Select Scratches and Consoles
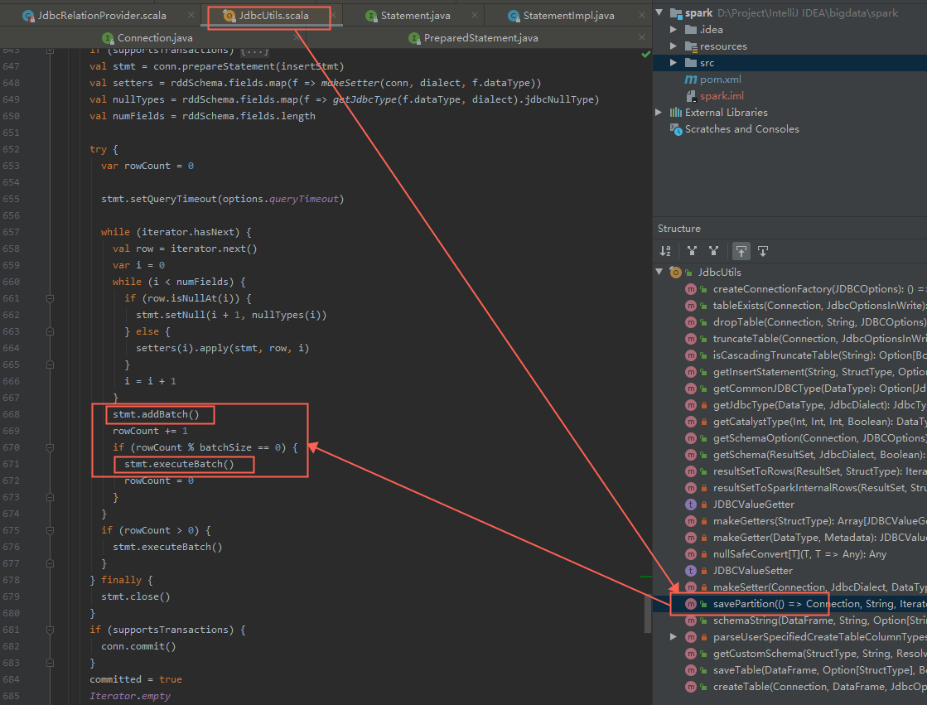 (741, 129)
